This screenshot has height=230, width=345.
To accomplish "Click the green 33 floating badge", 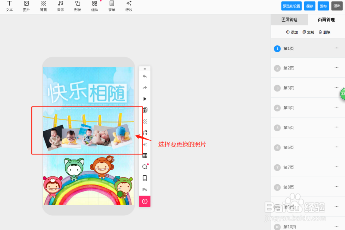I will (x=343, y=94).
